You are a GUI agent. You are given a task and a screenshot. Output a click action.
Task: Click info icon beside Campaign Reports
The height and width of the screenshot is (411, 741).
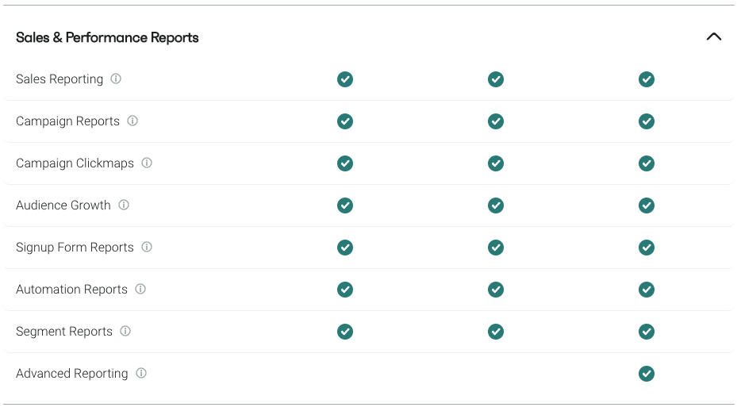(x=132, y=121)
